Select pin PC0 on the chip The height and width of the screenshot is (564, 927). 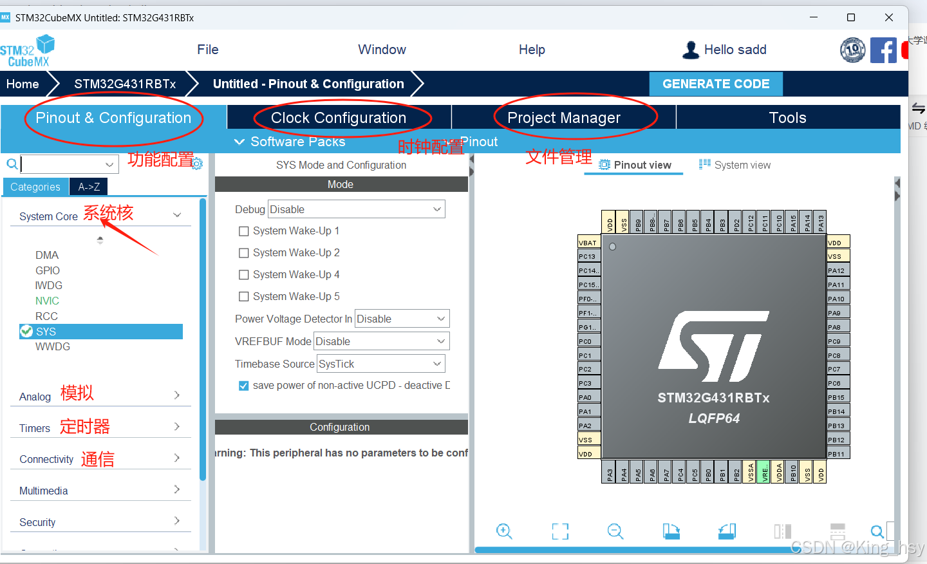point(589,341)
